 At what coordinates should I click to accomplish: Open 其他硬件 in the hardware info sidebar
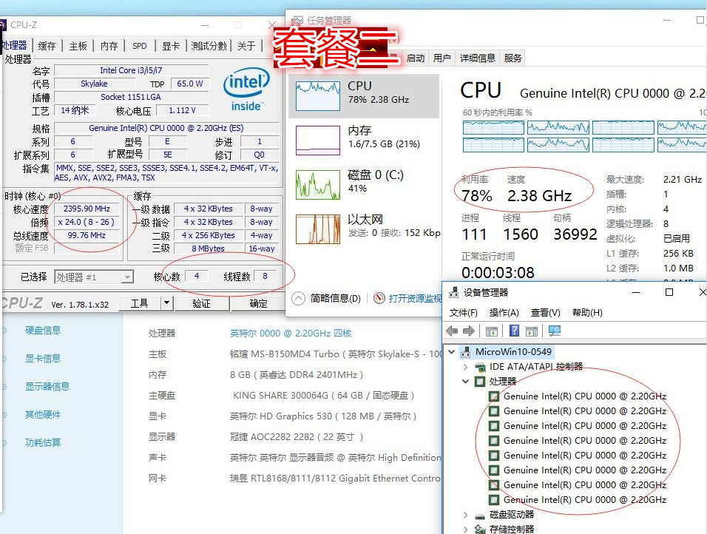43,414
